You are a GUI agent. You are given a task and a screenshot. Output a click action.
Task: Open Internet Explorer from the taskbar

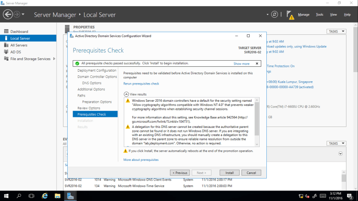(x=45, y=196)
